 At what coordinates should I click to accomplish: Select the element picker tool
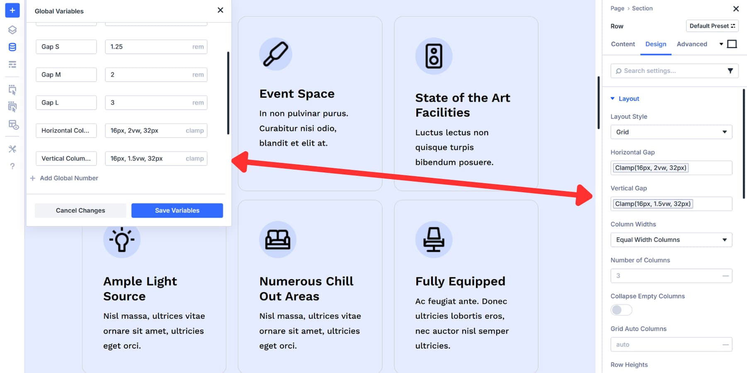12,89
